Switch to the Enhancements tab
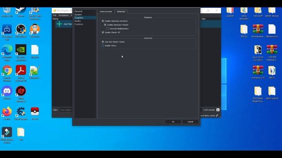Screen dimensions: 282x158 tap(106, 11)
